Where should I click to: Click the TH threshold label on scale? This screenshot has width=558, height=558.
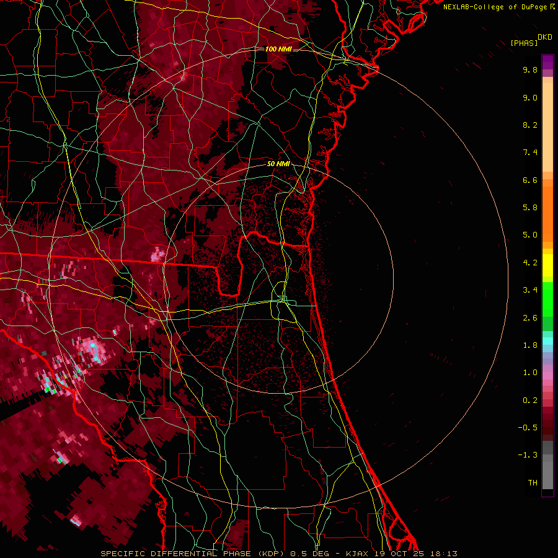pos(533,483)
